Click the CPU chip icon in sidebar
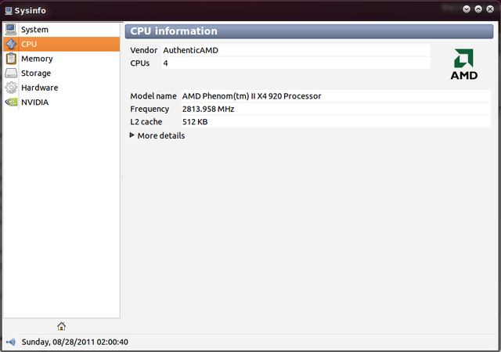Image resolution: width=501 pixels, height=352 pixels. pos(11,44)
